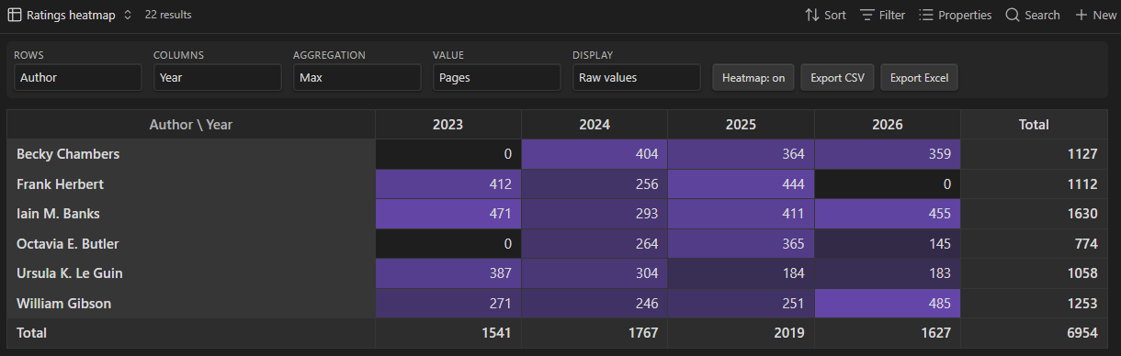The height and width of the screenshot is (356, 1121).
Task: Click the purple cell with value 404
Action: pos(594,154)
